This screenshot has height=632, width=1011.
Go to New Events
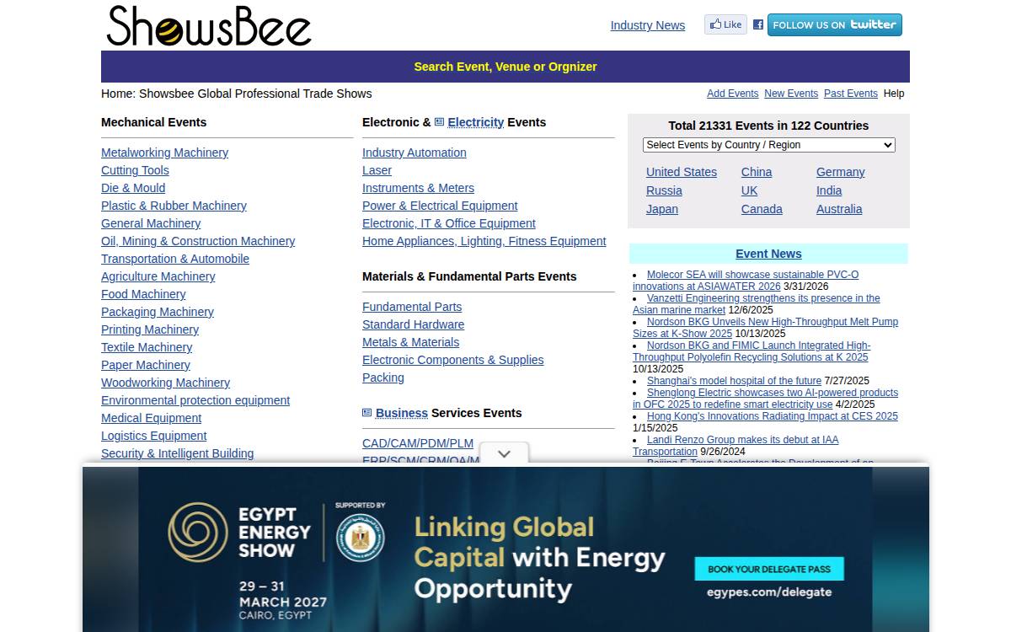[791, 94]
